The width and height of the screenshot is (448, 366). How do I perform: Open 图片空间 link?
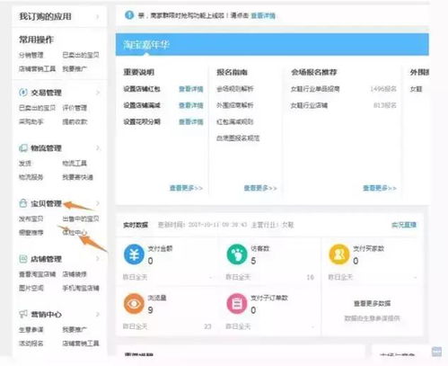point(31,288)
